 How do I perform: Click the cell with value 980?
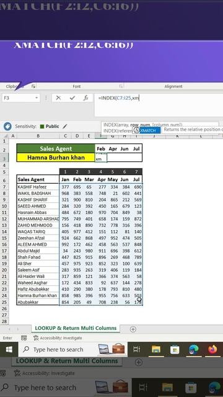(x=89, y=251)
